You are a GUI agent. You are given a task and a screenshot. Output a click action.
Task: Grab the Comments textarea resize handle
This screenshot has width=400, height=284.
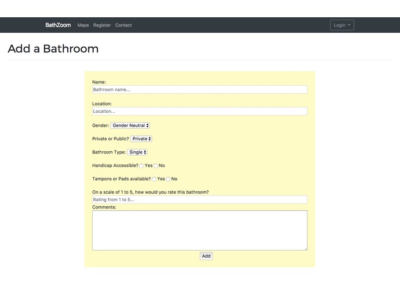[x=306, y=248]
